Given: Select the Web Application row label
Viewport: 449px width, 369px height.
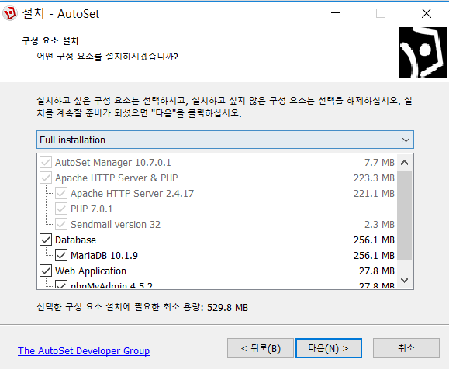Looking at the screenshot, I should tap(91, 271).
